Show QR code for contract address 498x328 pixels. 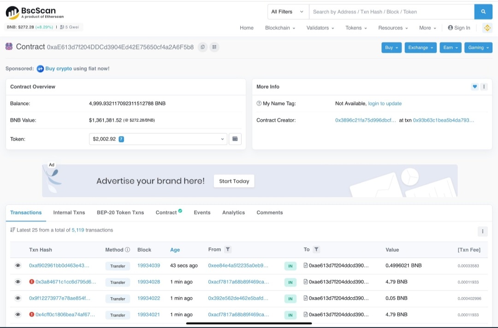[x=214, y=47]
